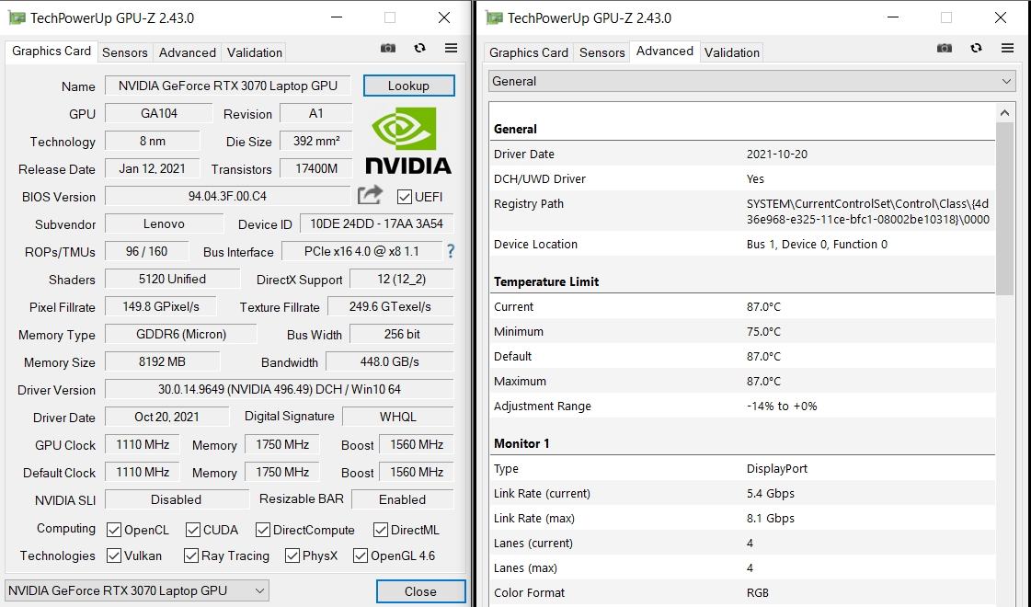The width and height of the screenshot is (1031, 607).
Task: Click the Transistors field 17400M
Action: coord(315,168)
